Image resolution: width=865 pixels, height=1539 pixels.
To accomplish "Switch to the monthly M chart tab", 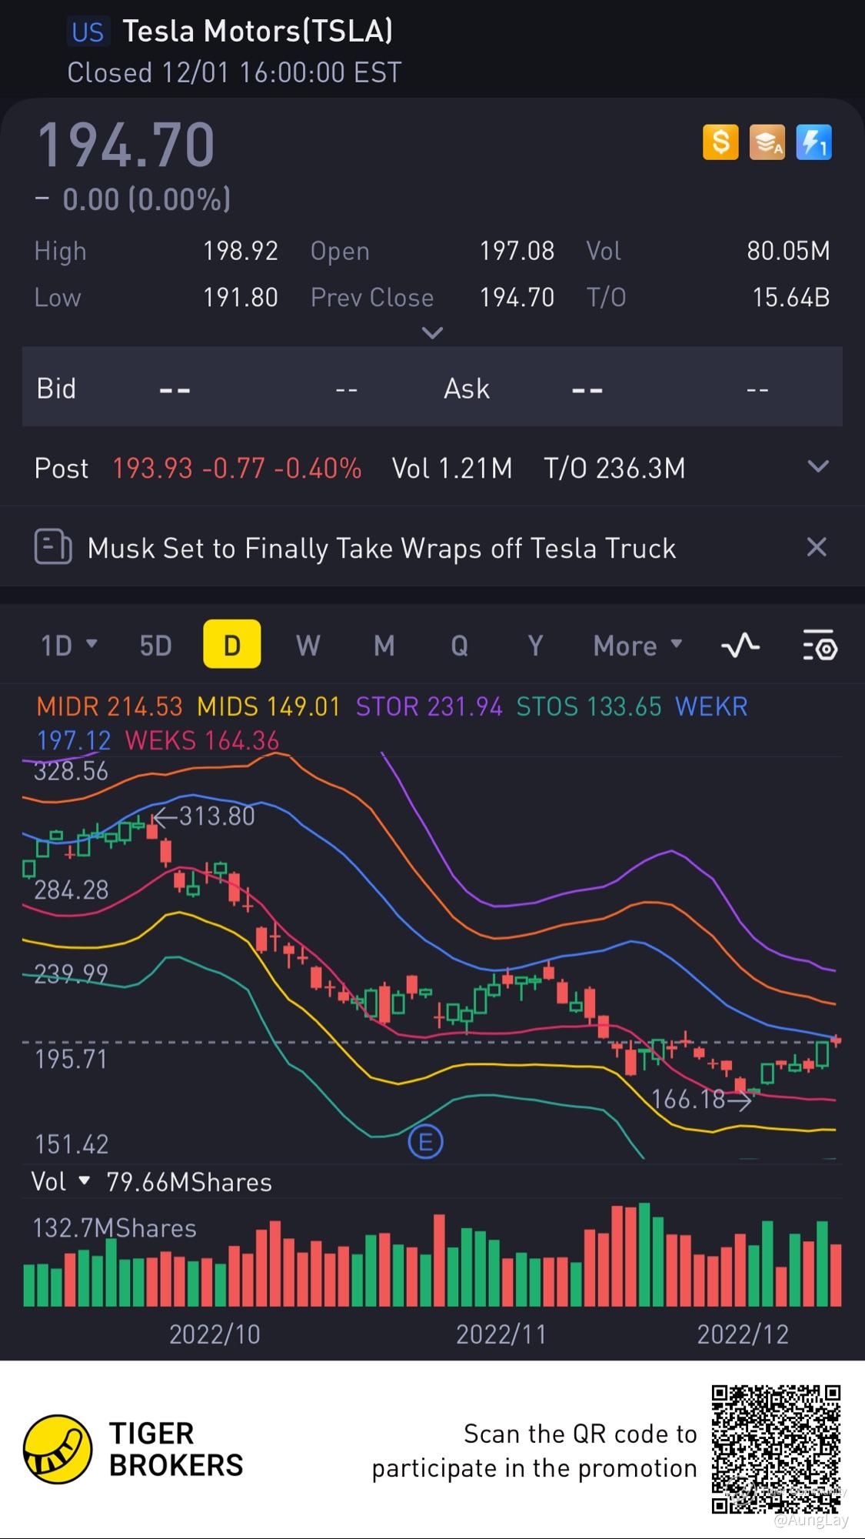I will (x=384, y=645).
